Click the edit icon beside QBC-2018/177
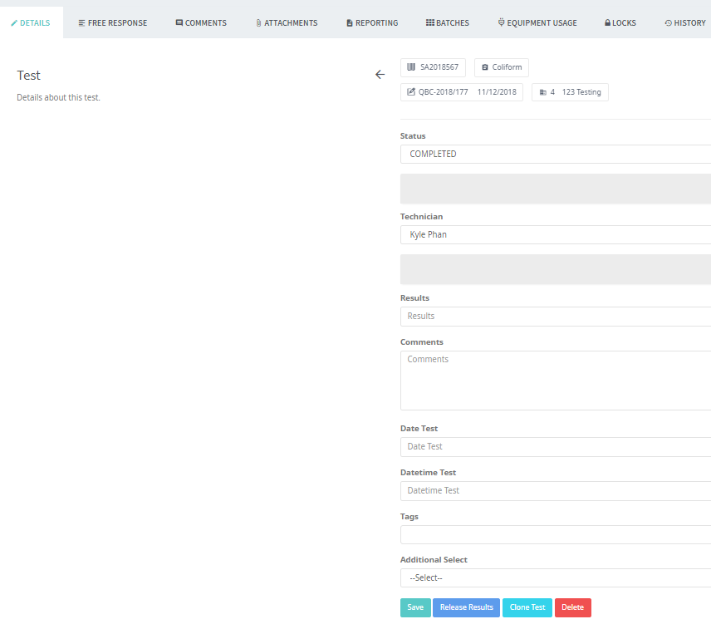 pos(410,92)
